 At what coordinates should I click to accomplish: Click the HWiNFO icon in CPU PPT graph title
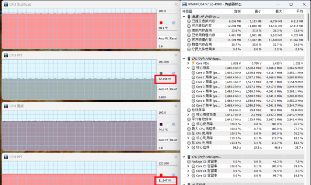(x=6, y=55)
